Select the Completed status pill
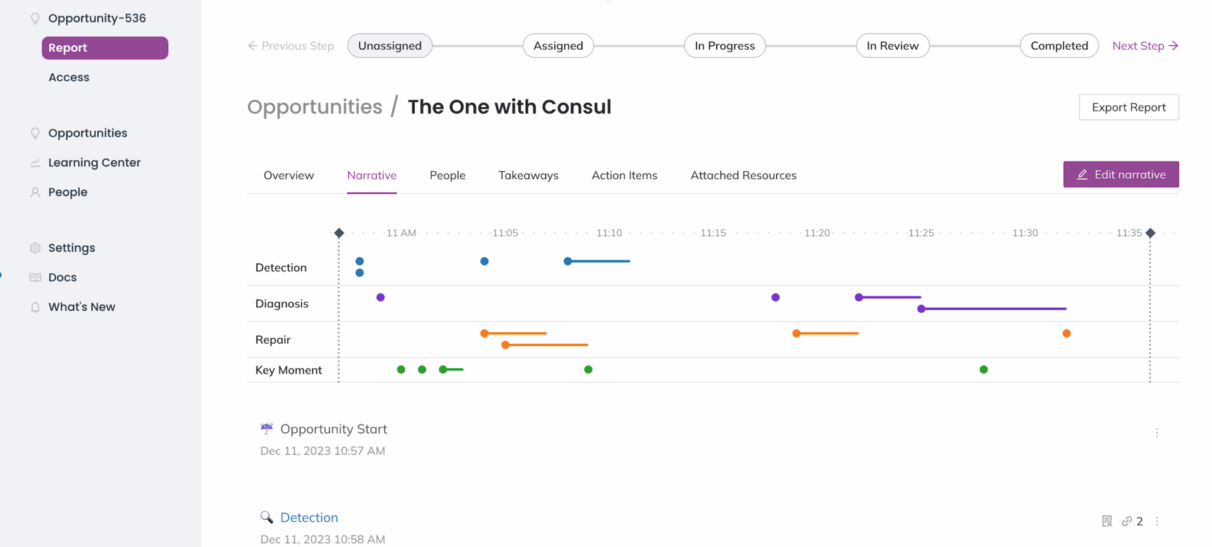The image size is (1212, 547). (1059, 45)
